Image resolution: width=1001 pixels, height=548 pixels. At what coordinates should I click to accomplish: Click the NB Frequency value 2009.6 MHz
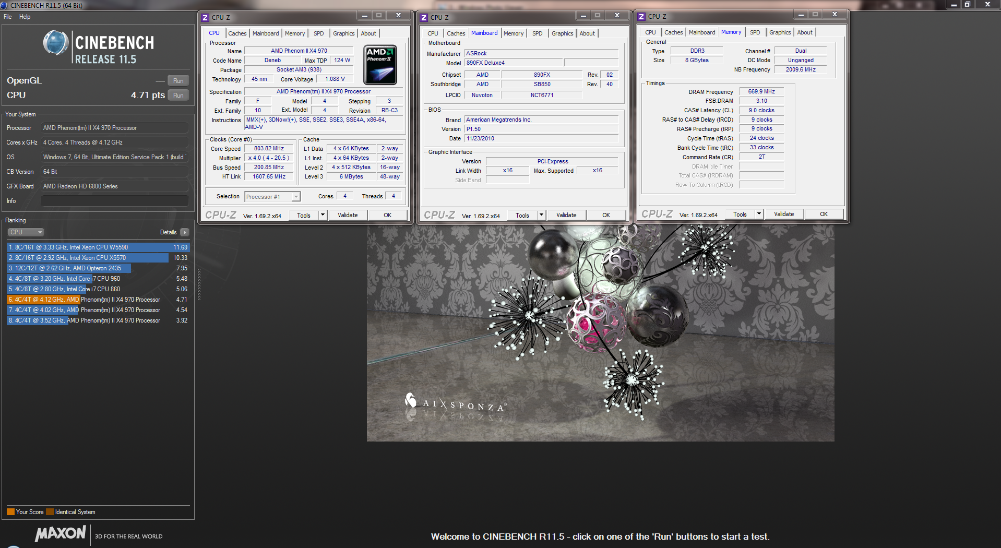tap(801, 69)
